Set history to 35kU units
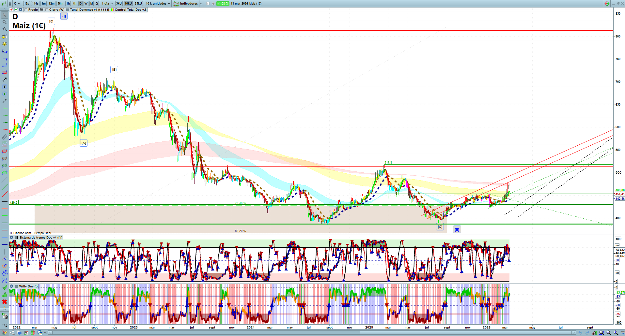The image size is (625, 336). click(x=138, y=4)
